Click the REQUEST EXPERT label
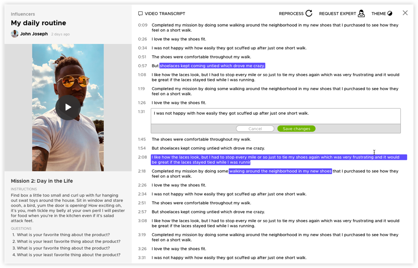The width and height of the screenshot is (418, 268). pyautogui.click(x=337, y=14)
